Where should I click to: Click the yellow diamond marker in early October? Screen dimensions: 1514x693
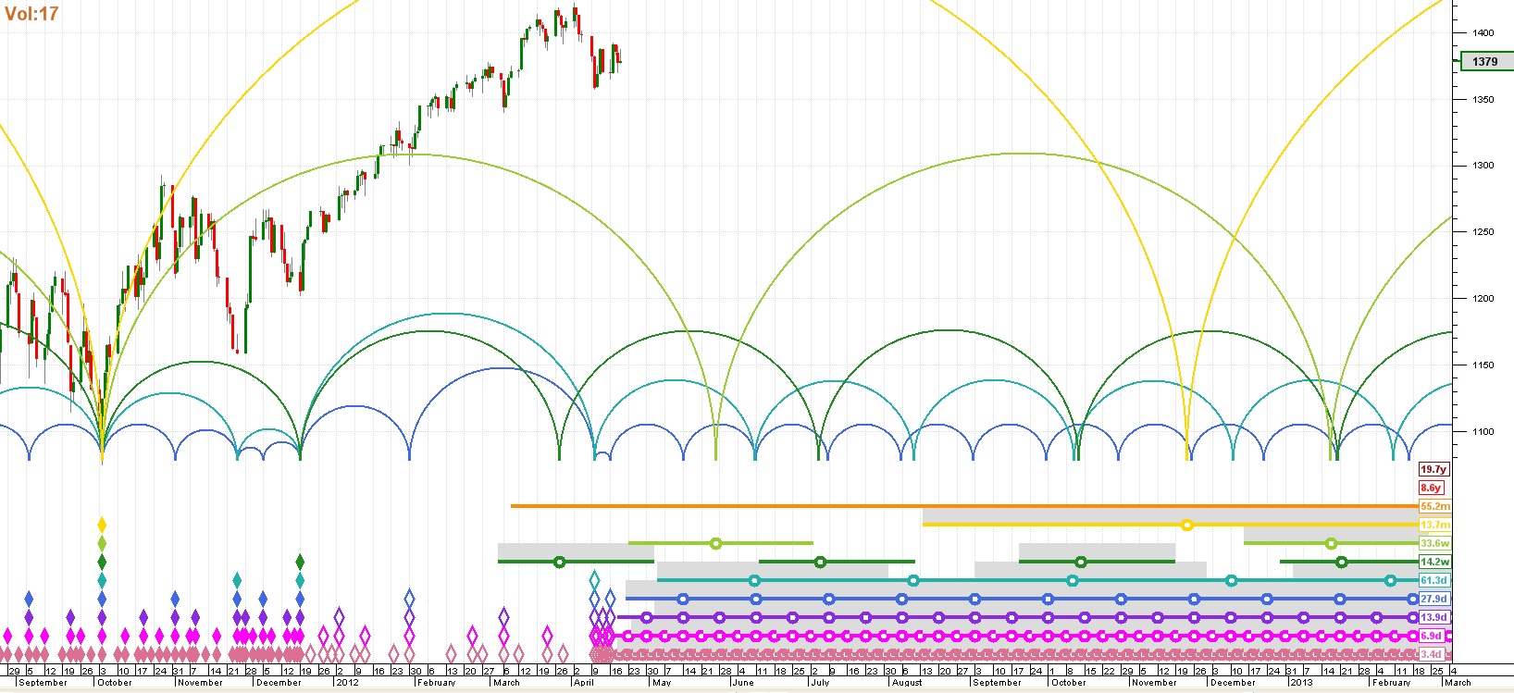point(102,525)
